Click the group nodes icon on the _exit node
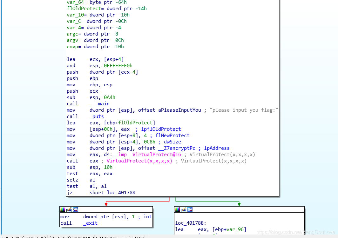The height and width of the screenshot is (238, 338). pyautogui.click(x=76, y=209)
